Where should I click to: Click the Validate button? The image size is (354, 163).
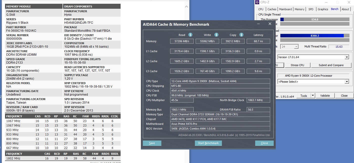coord(325,96)
